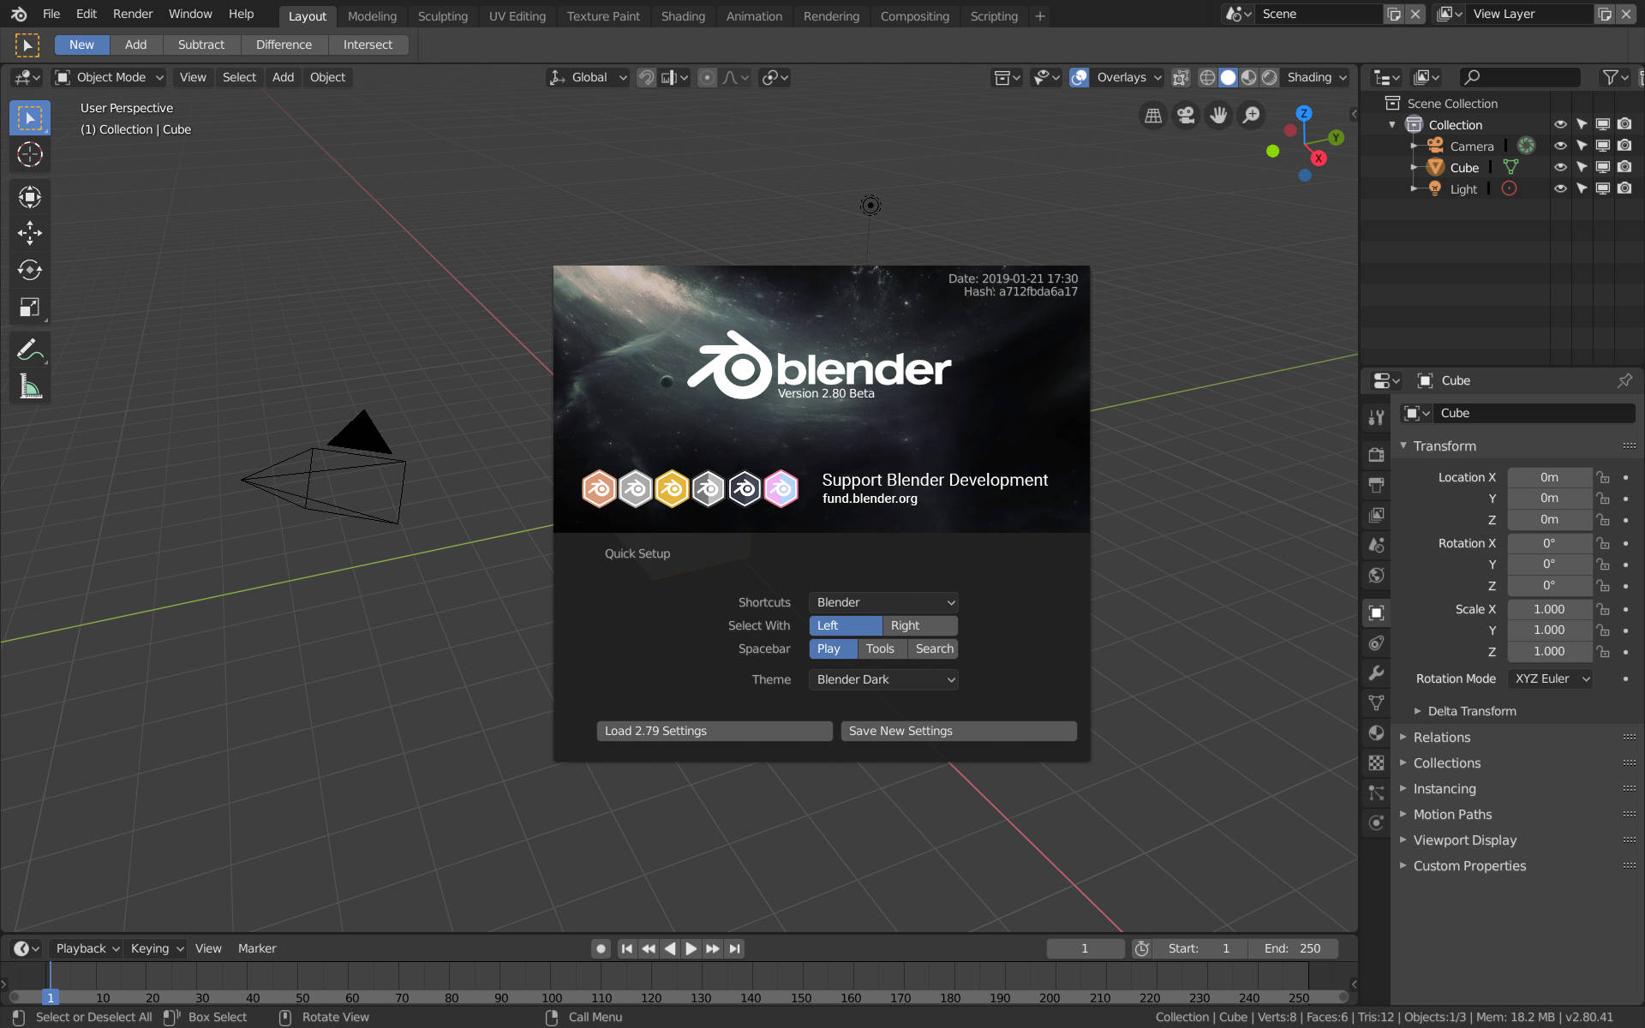Open the Output properties tab icon

point(1376,485)
